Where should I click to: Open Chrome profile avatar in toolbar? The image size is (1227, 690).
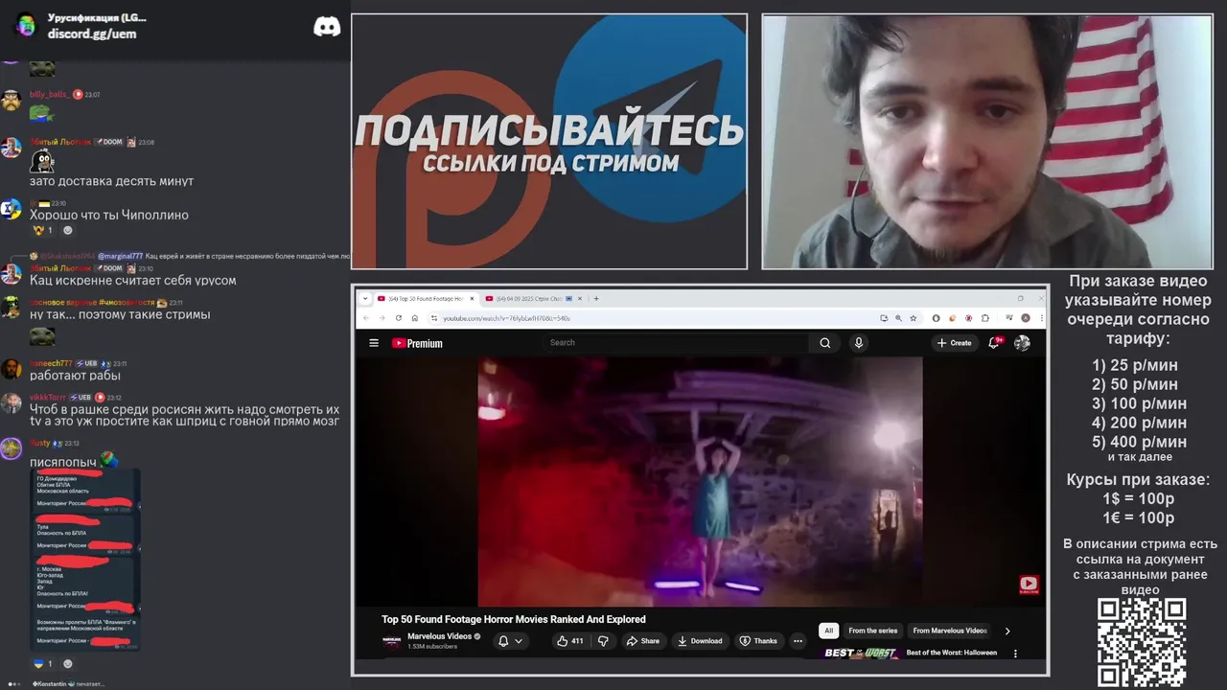[1026, 318]
